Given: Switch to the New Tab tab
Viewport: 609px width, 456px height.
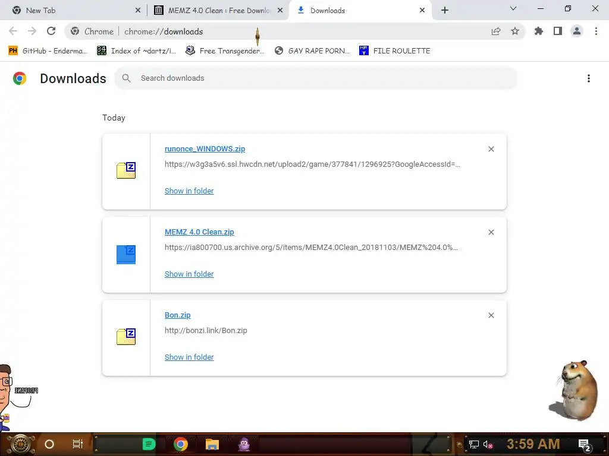Looking at the screenshot, I should [x=74, y=11].
